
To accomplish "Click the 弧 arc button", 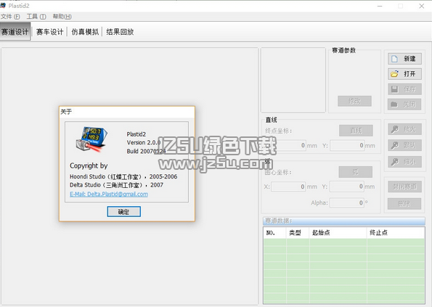I will pos(356,172).
